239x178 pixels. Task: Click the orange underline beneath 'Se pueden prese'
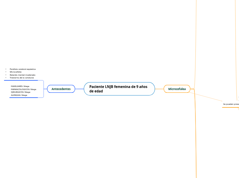[x=230, y=107]
